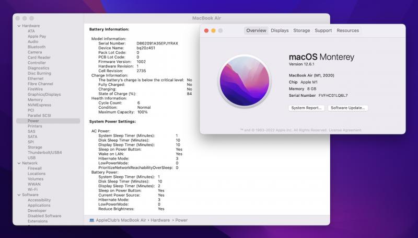Select Volumes under Network
418x238 pixels.
[x=36, y=179]
